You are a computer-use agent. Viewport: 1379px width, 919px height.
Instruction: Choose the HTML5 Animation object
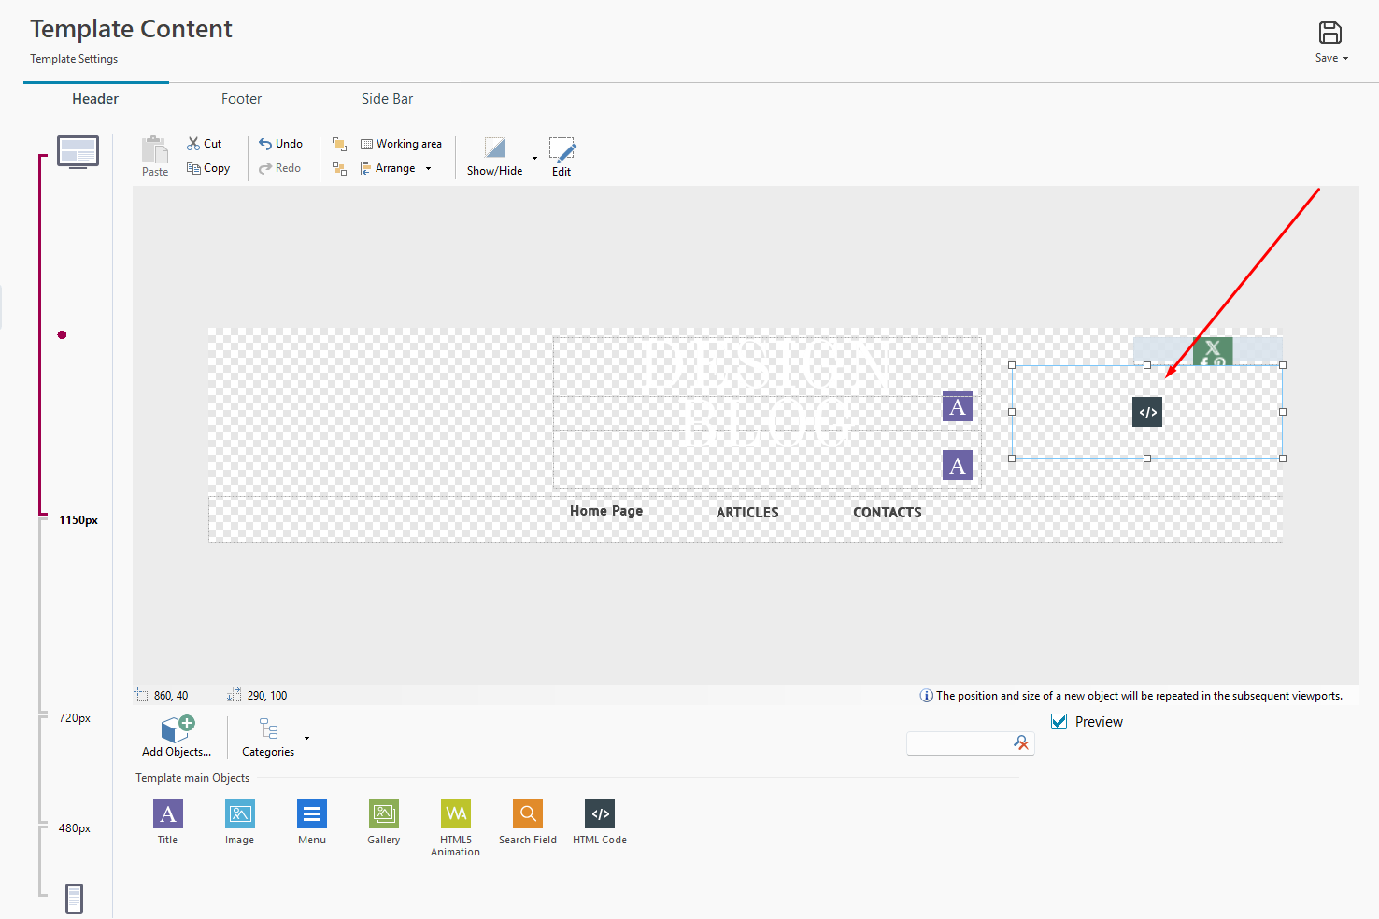[456, 814]
